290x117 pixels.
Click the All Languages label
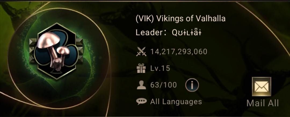176,102
